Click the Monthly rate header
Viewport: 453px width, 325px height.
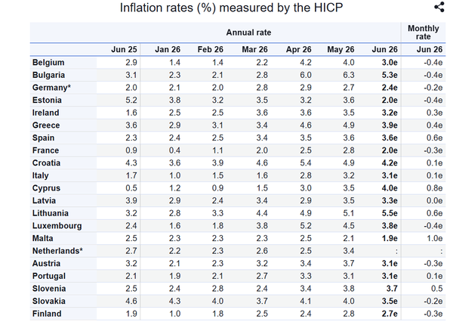coord(424,32)
